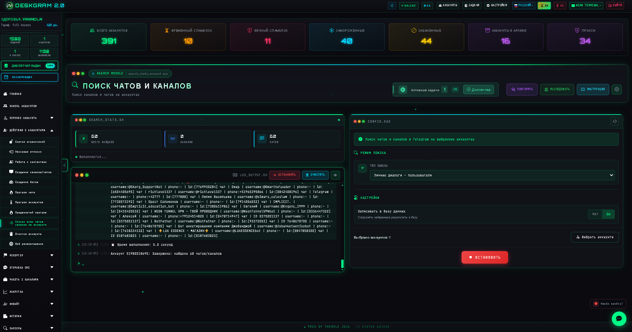Open Очистка аккаунта in the sidebar

[x=30, y=234]
